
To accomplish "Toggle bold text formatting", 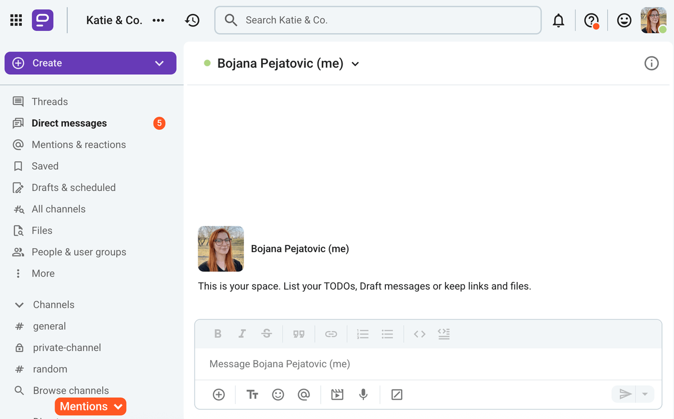I will coord(218,334).
